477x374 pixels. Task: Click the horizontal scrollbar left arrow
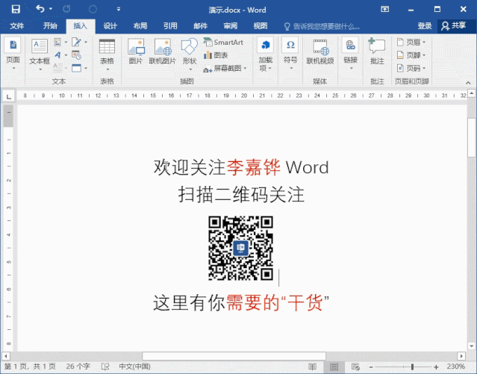[x=6, y=356]
